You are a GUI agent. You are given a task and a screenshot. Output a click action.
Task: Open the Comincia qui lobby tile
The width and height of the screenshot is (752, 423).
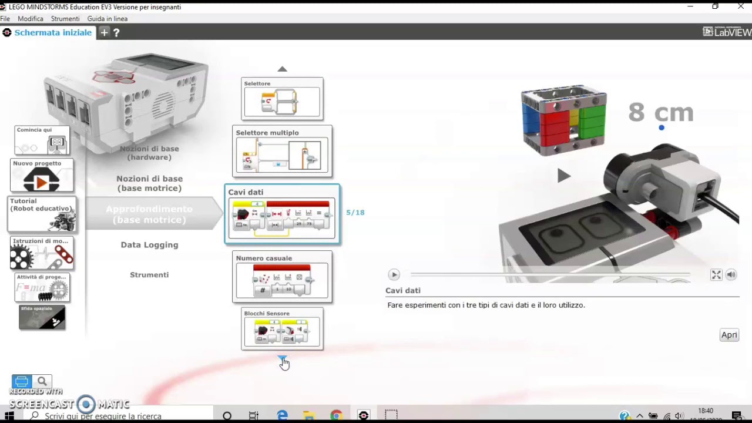coord(42,140)
